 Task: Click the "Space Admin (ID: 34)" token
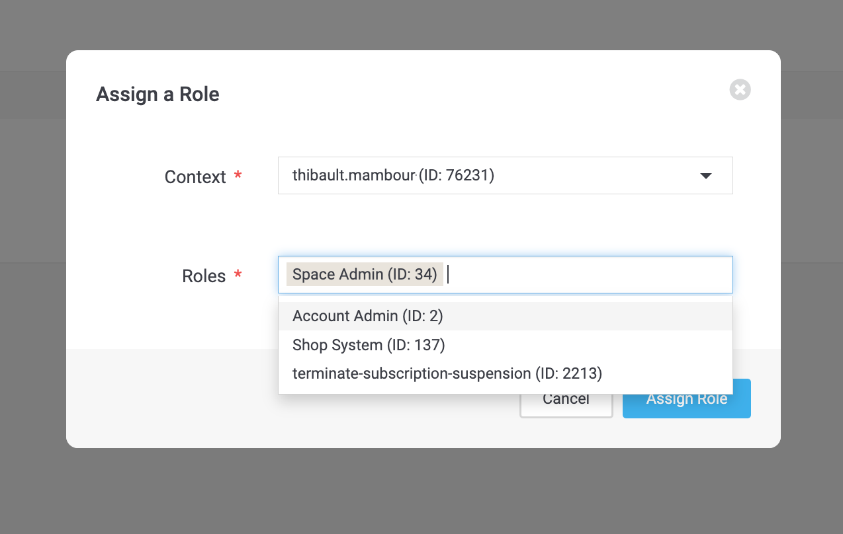365,274
